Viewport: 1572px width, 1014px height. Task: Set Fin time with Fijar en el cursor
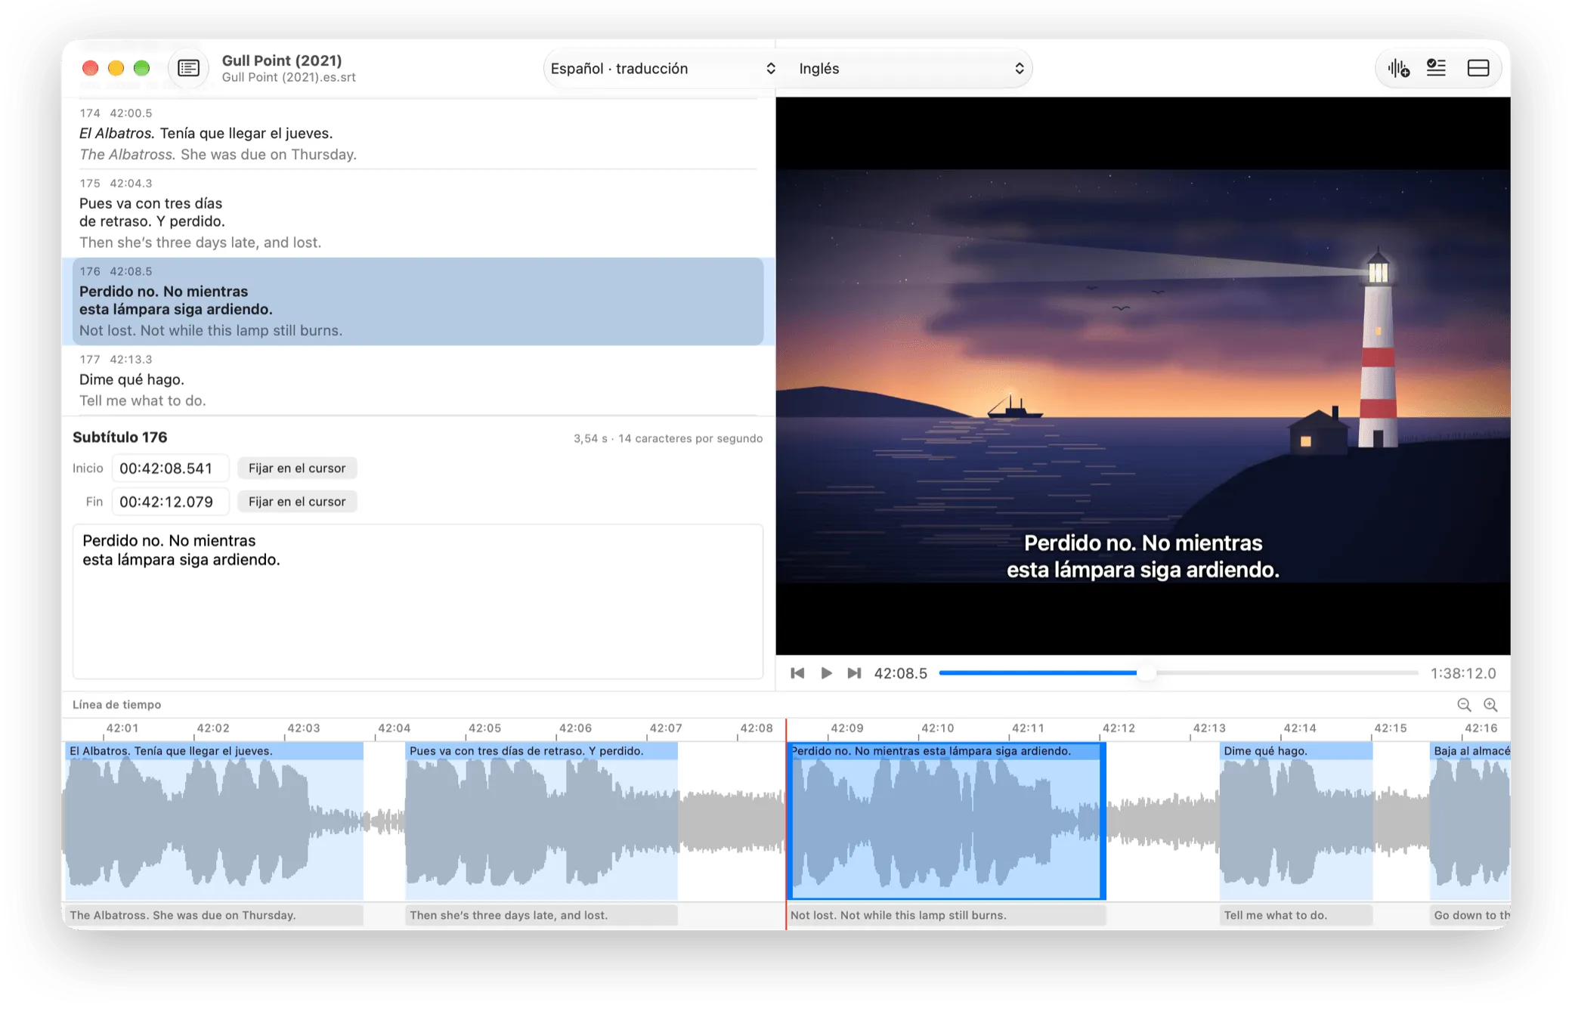click(297, 502)
